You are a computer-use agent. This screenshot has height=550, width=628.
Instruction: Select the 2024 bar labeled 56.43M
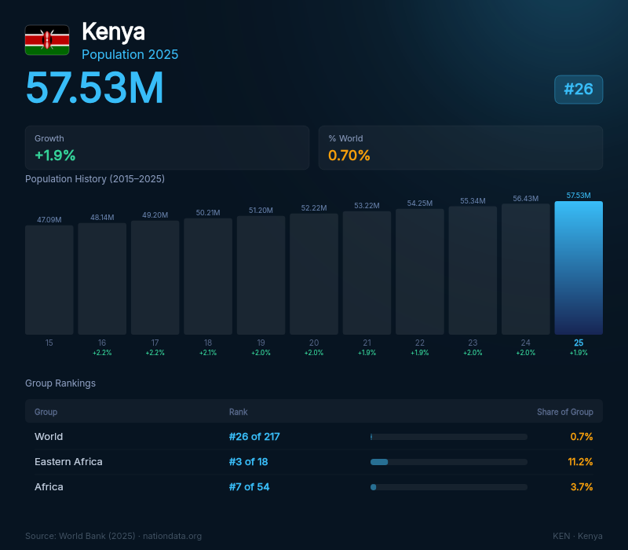525,269
